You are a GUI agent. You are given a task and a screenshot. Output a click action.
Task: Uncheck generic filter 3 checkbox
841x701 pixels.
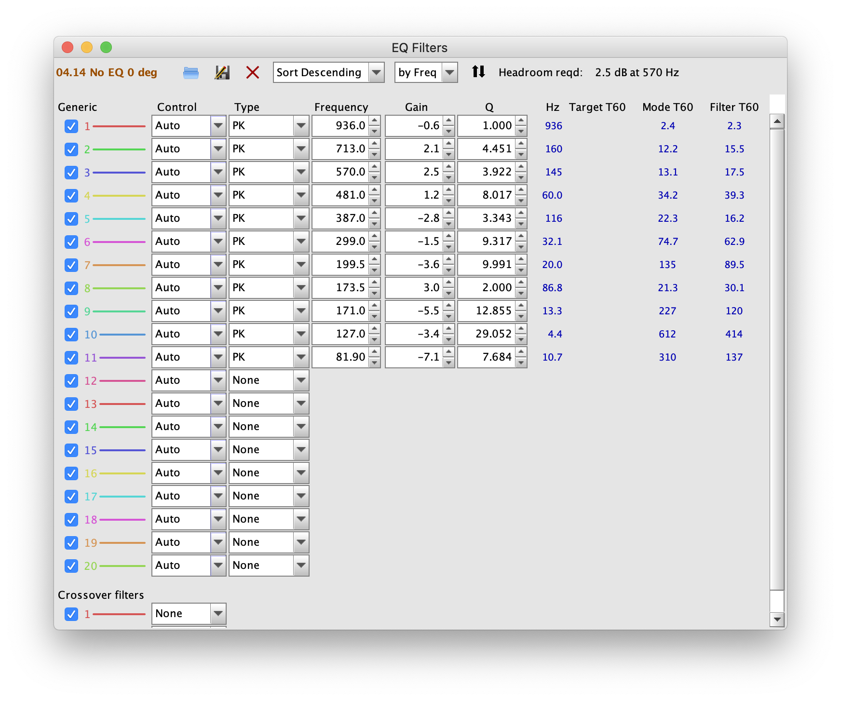(x=71, y=173)
